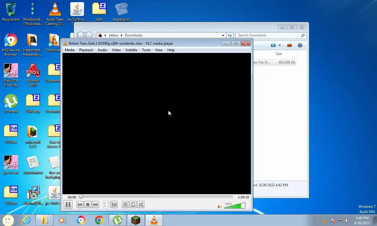Click the Downloads breadcrumb in Explorer
The image size is (377, 226).
click(x=133, y=35)
